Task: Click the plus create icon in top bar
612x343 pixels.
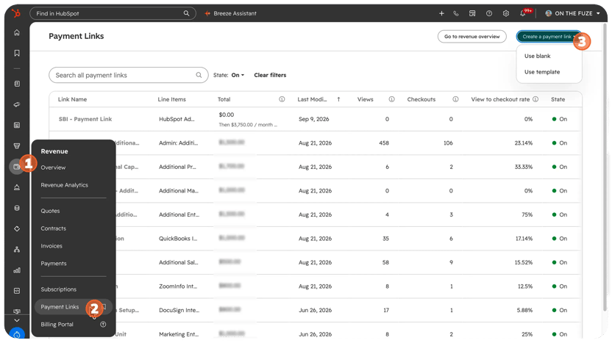Action: click(x=441, y=13)
